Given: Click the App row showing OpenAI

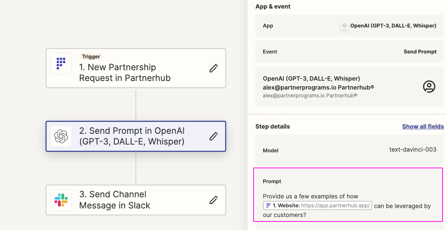Looking at the screenshot, I should 350,26.
